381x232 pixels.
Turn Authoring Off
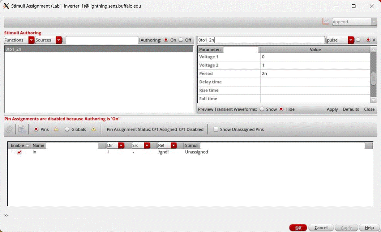tap(181, 40)
